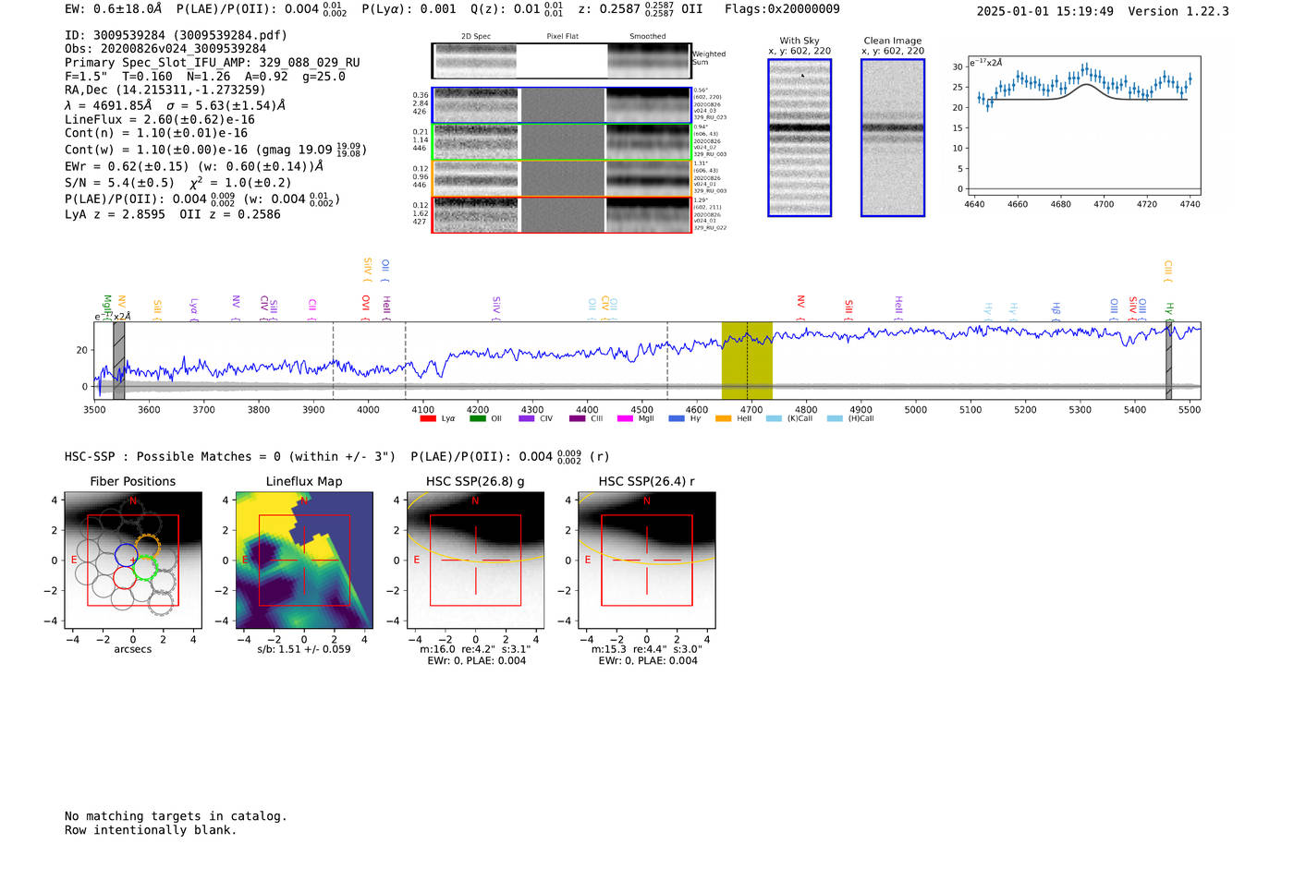The image size is (1294, 880).
Task: Click the hatched gray band near 3550
Action: [x=118, y=360]
